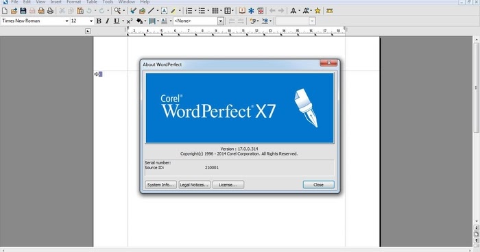The width and height of the screenshot is (480, 252).
Task: Click the grayed-out Cut scissors icon
Action: [62, 11]
